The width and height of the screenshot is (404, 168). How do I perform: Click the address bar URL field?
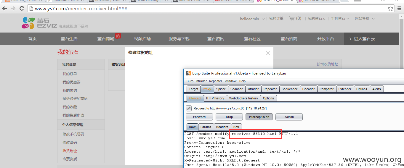coord(207,9)
